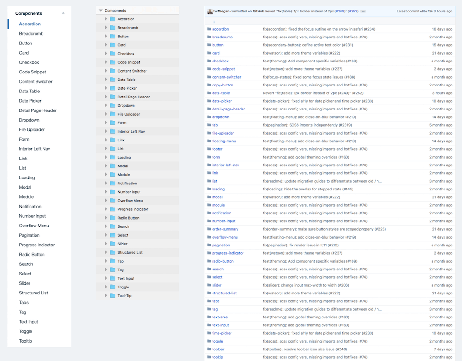Expand the Loading folder in the tree
This screenshot has width=462, height=361.
106,157
